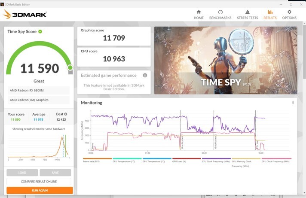Click the 3DMark logo

(x=24, y=14)
